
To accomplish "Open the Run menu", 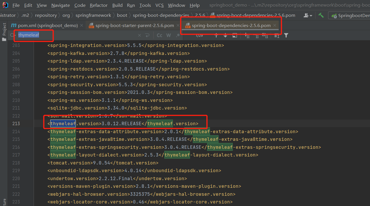I will pyautogui.click(x=131, y=5).
